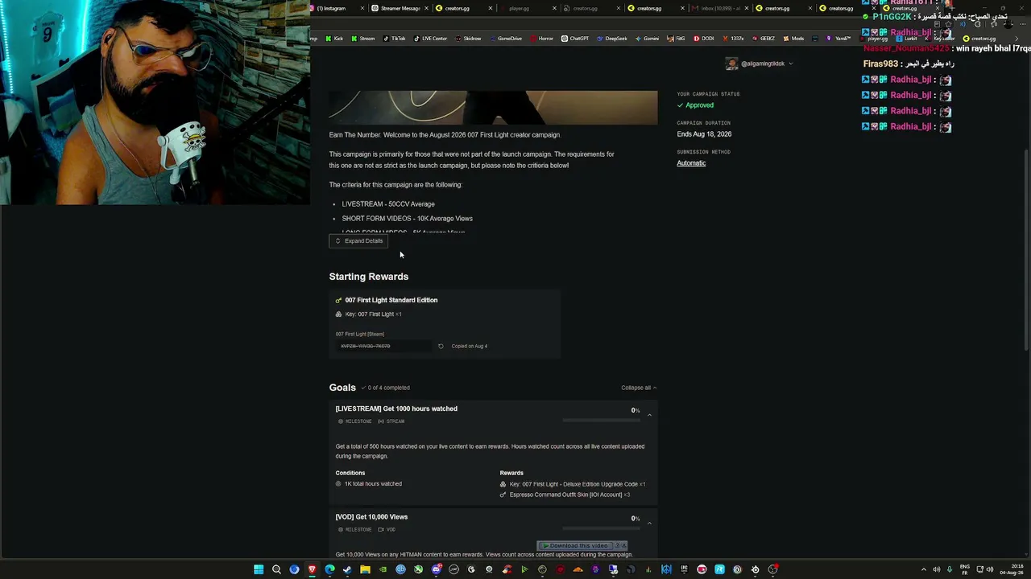Click the Expand Details button
The height and width of the screenshot is (579, 1031).
(x=358, y=241)
